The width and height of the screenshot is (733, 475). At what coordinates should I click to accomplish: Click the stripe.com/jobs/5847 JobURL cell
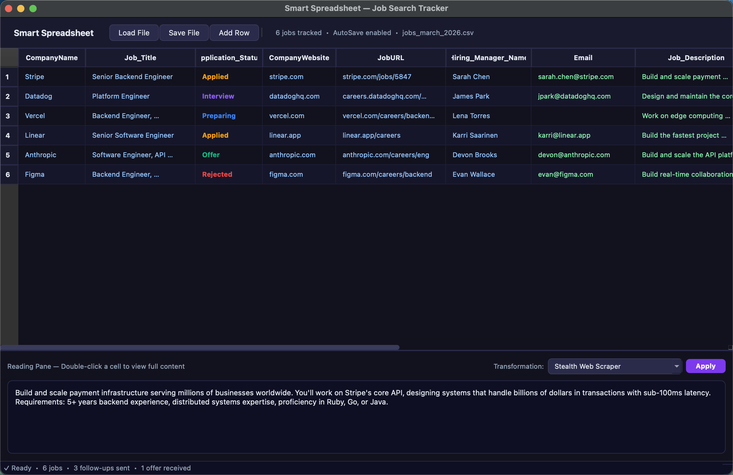point(377,77)
